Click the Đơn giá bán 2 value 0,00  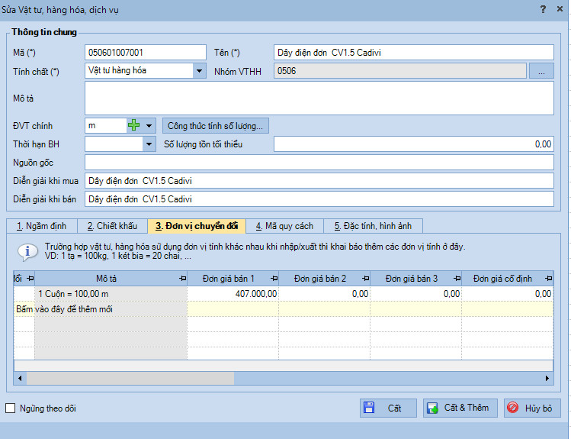click(x=325, y=294)
